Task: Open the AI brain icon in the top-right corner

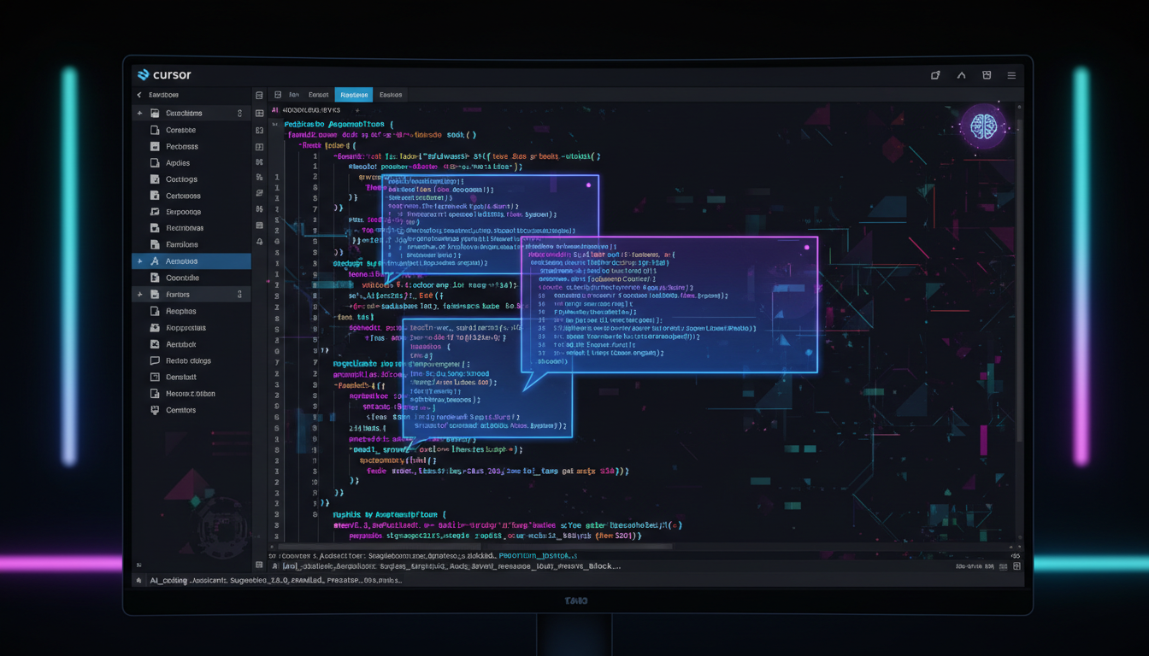Action: tap(985, 126)
